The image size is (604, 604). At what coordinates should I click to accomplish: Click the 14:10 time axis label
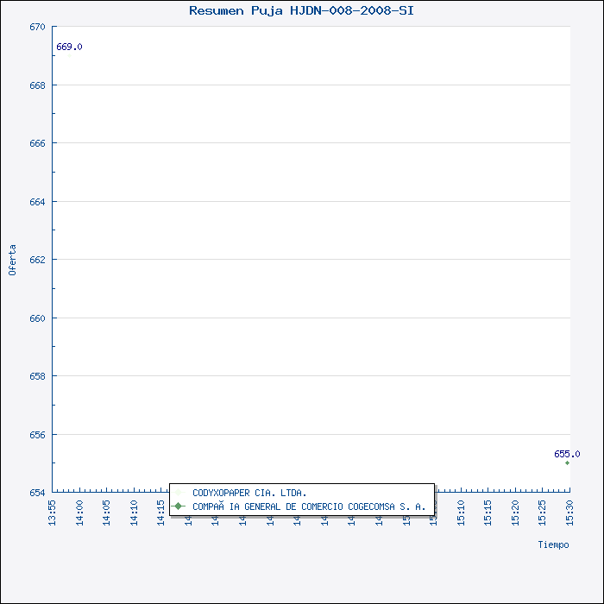(x=135, y=511)
